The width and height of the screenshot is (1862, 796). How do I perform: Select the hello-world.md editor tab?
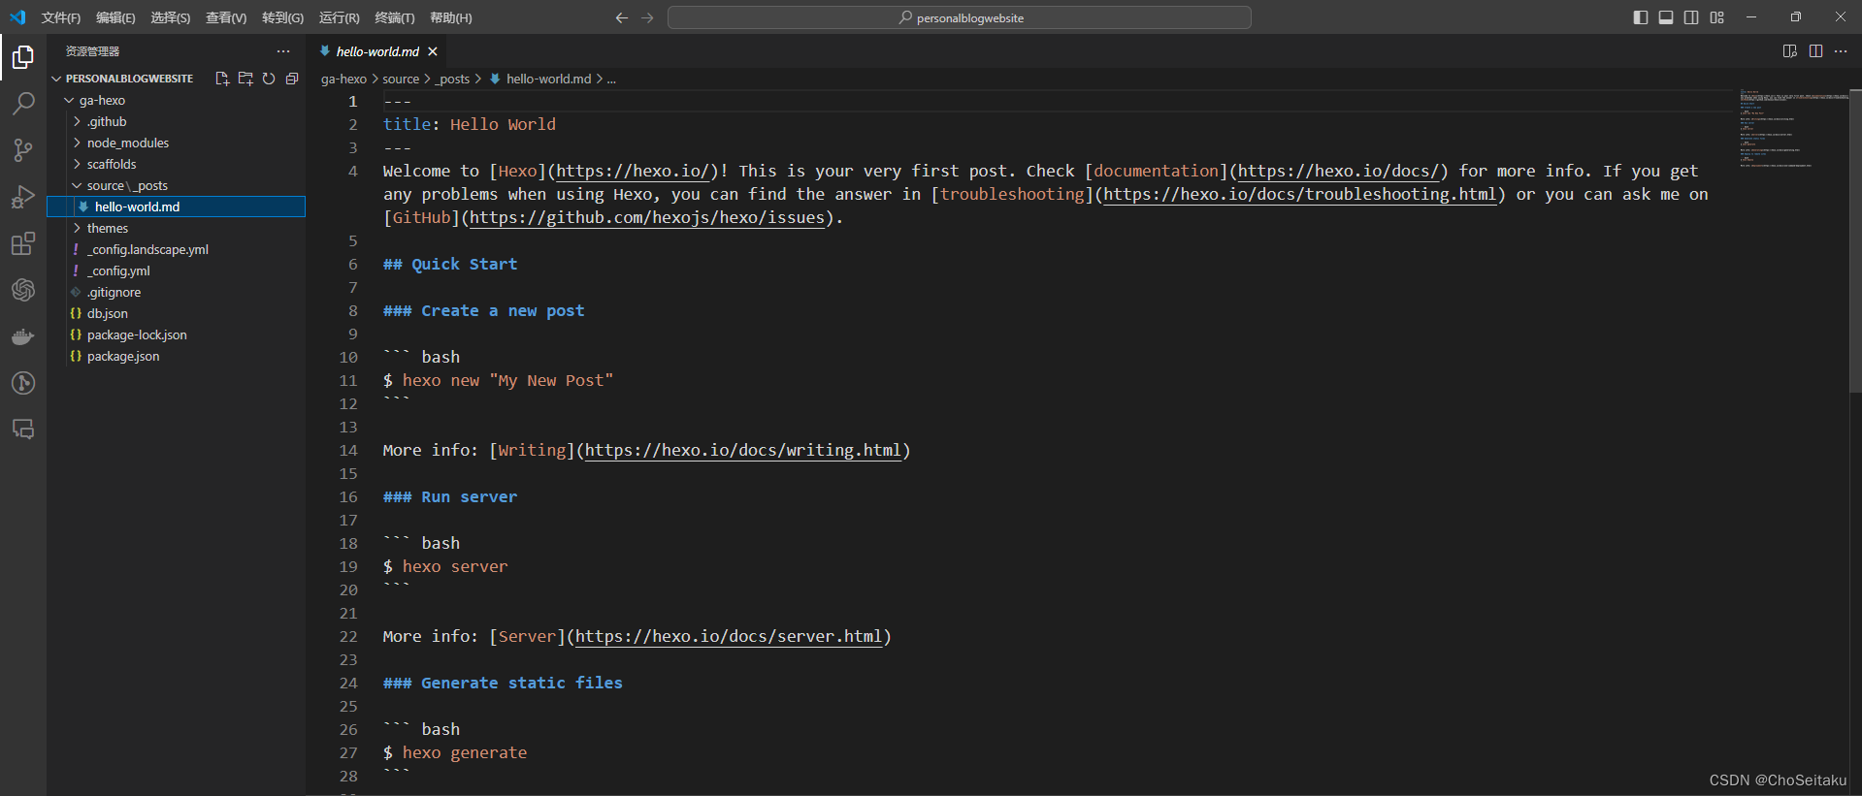pyautogui.click(x=378, y=51)
